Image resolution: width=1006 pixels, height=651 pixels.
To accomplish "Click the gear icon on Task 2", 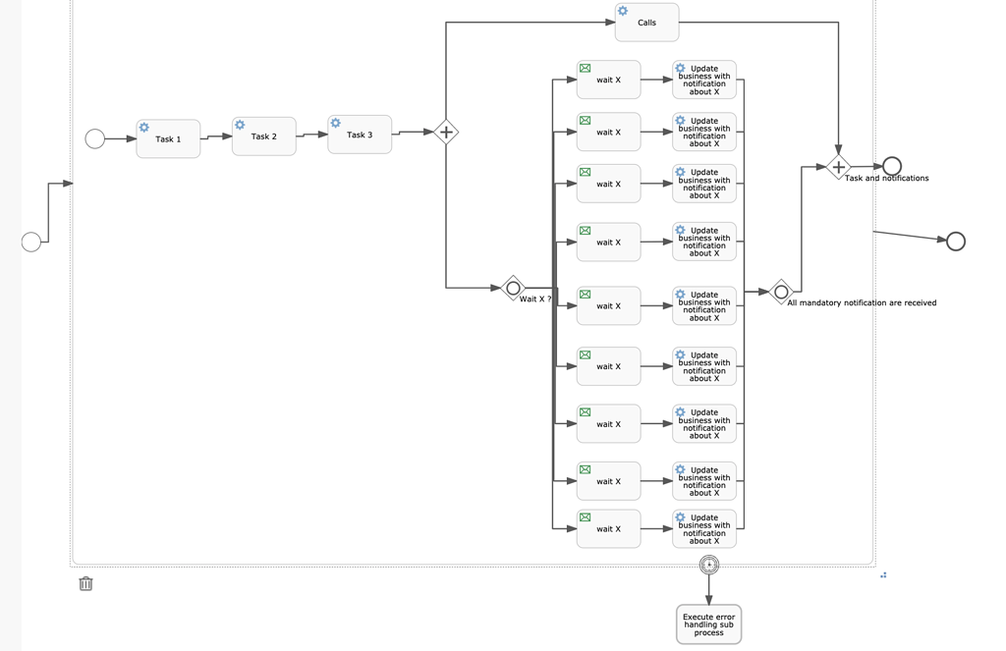I will pos(239,124).
